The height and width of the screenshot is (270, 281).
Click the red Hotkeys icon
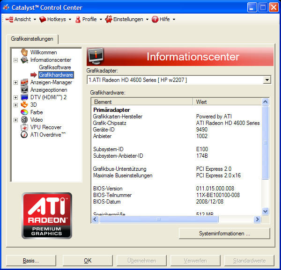point(43,19)
